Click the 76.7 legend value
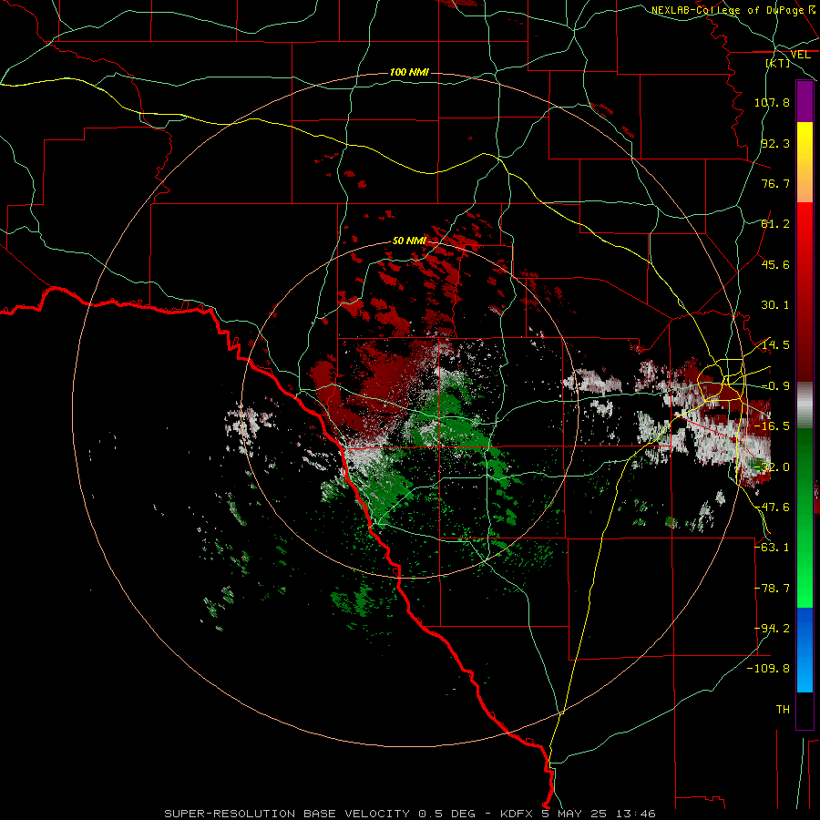 click(x=775, y=183)
